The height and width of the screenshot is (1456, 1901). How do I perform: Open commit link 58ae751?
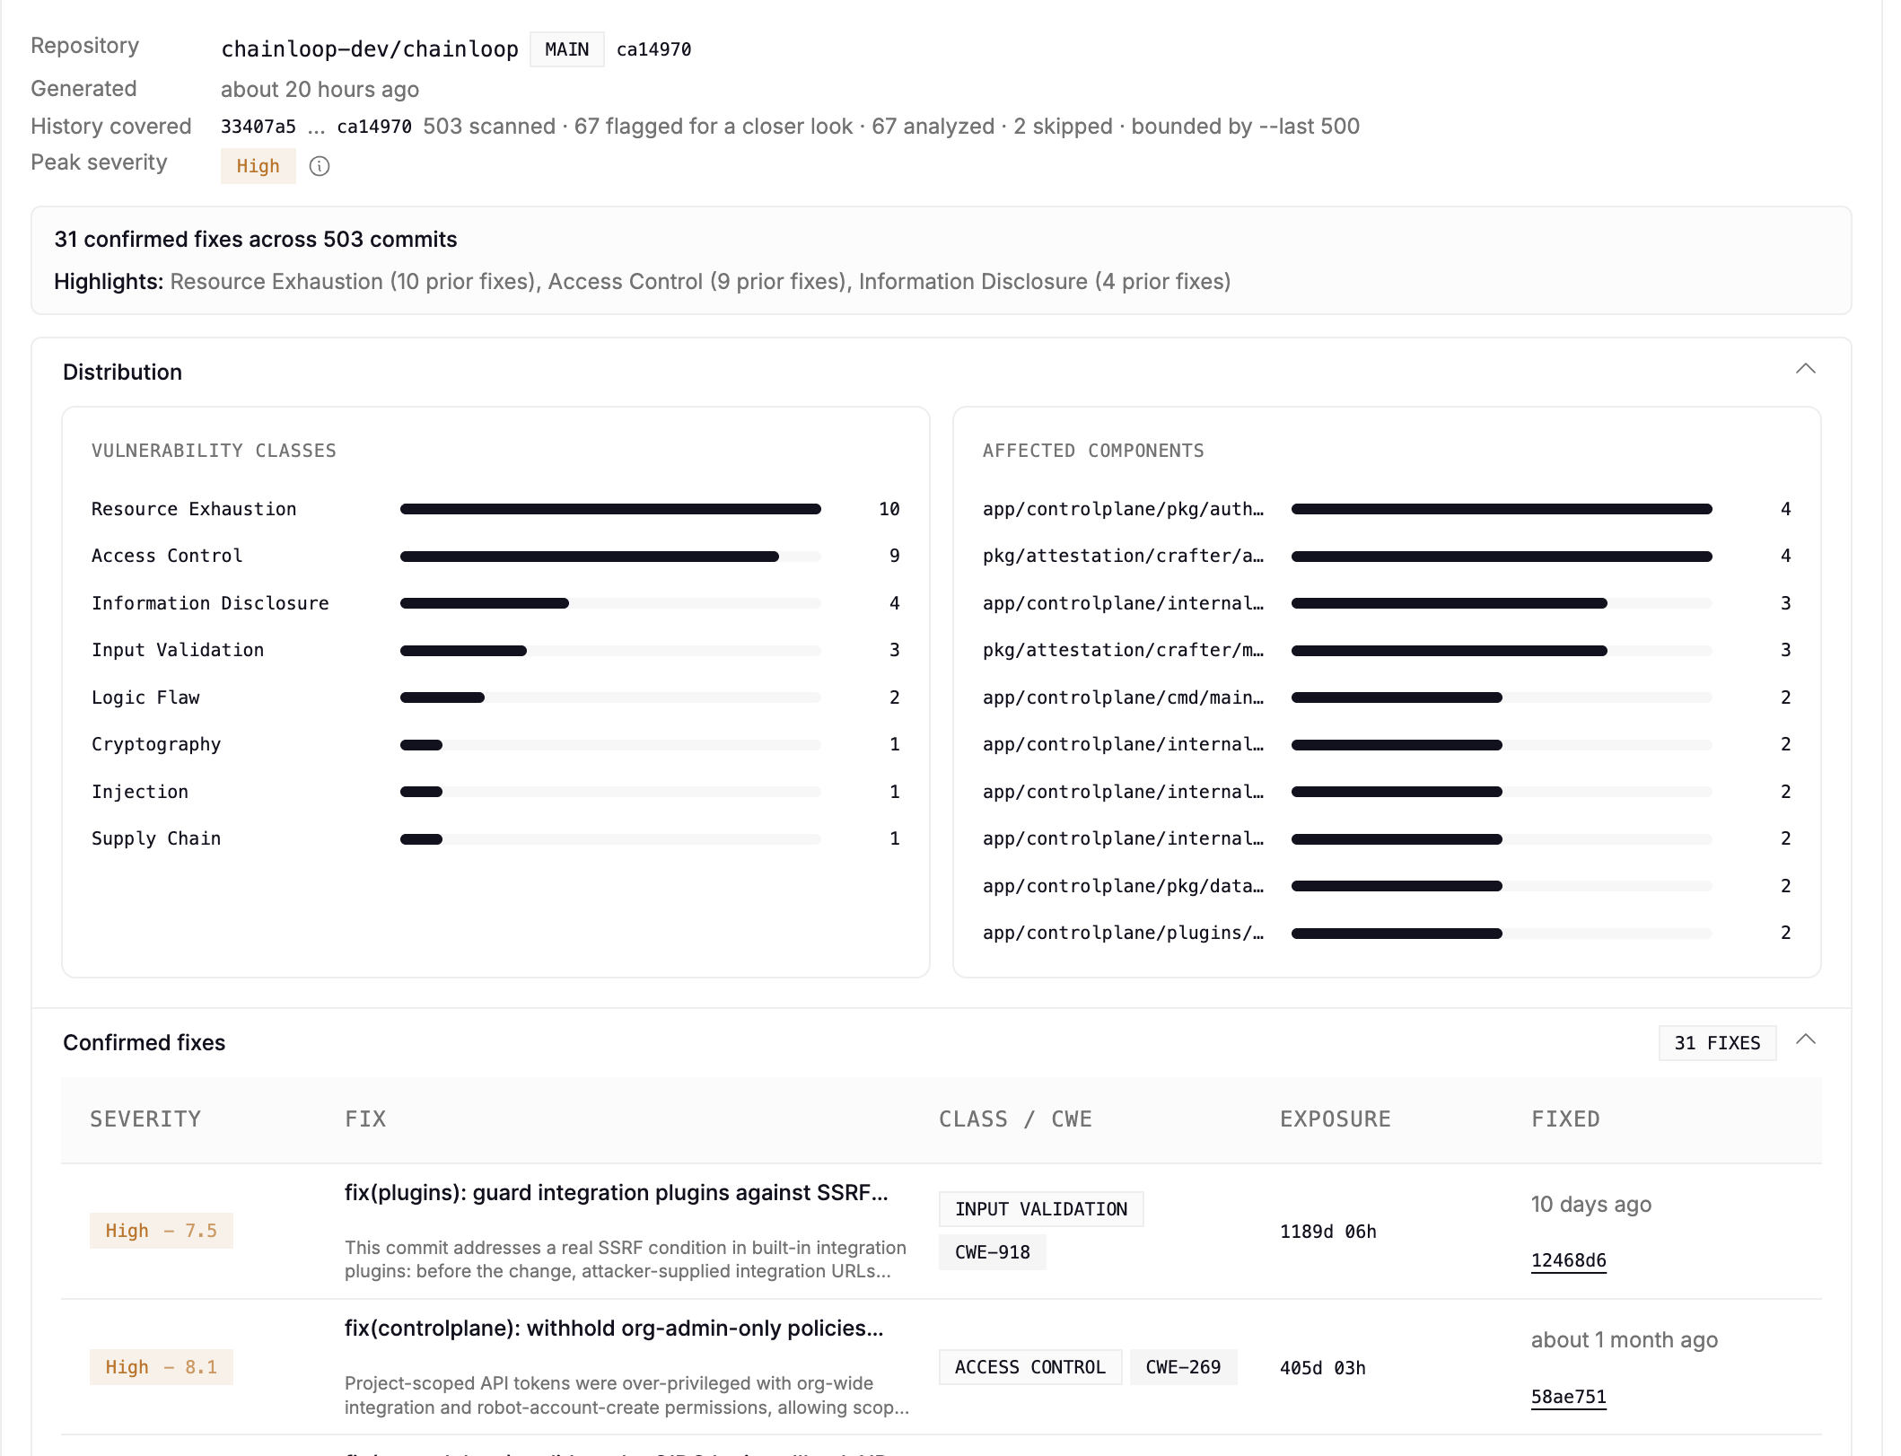click(x=1568, y=1397)
